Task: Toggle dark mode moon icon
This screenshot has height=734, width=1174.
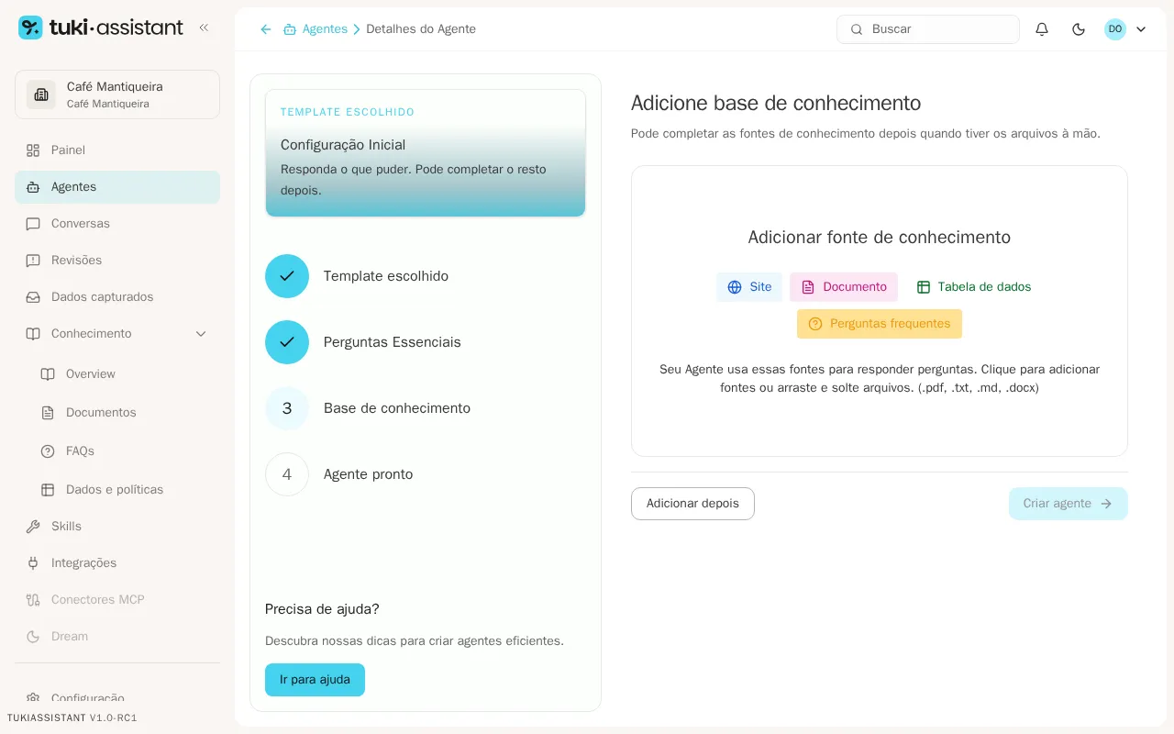Action: coord(1079,29)
